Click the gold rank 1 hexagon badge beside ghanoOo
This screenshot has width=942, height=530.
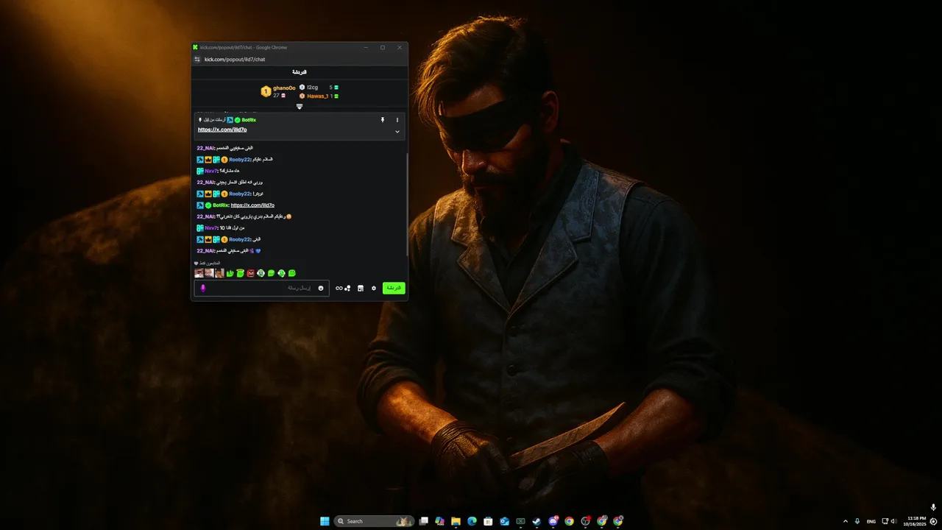266,91
